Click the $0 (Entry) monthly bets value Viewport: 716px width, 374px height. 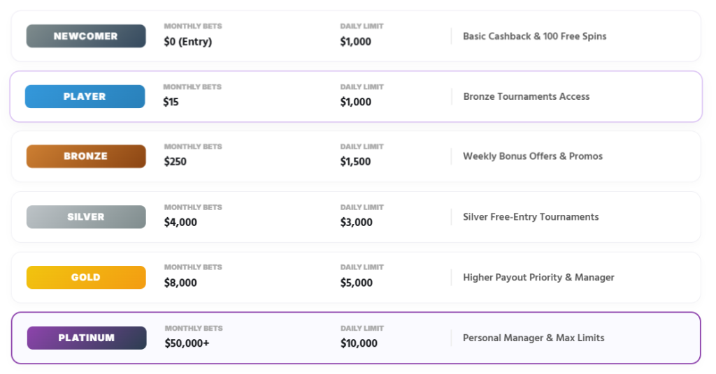point(187,42)
